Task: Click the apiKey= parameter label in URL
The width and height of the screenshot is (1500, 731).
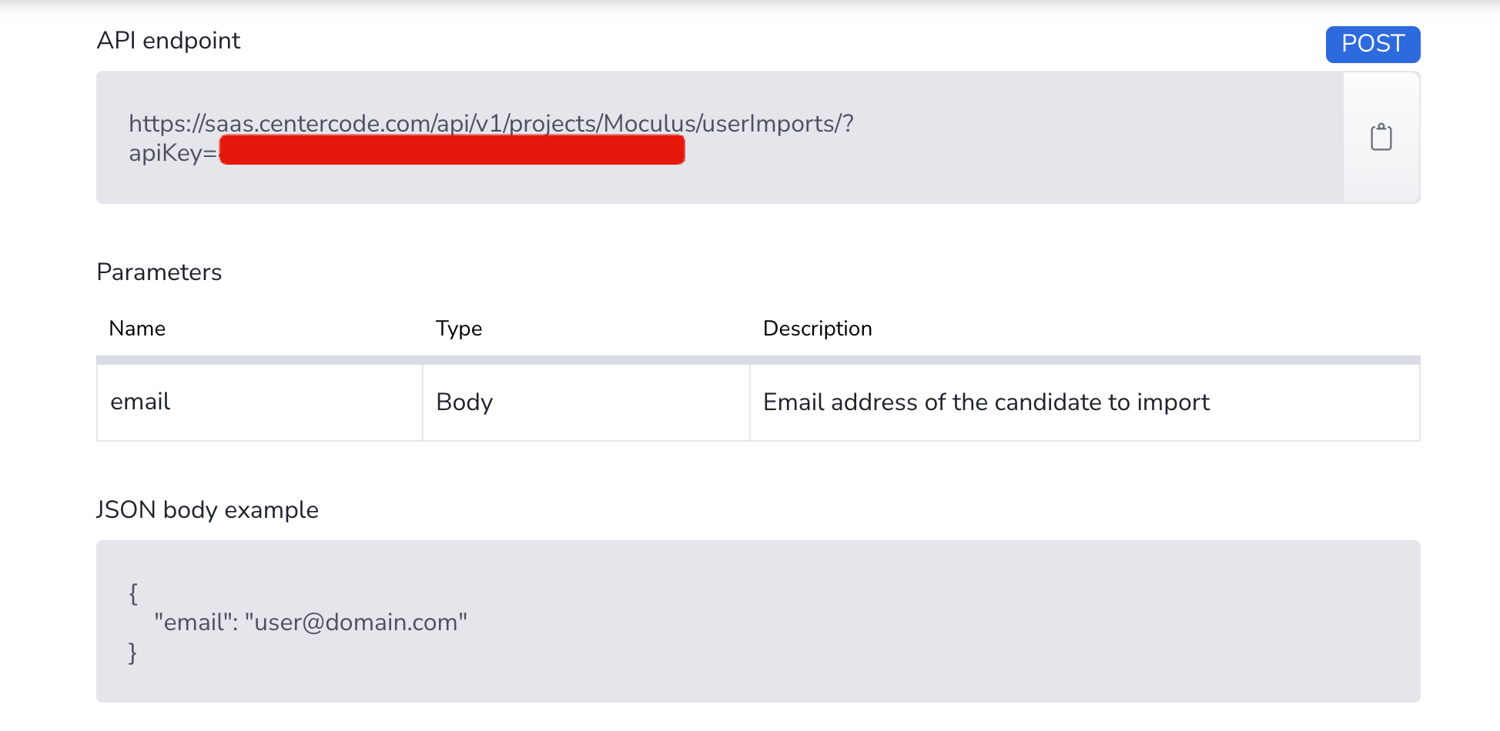Action: (173, 152)
